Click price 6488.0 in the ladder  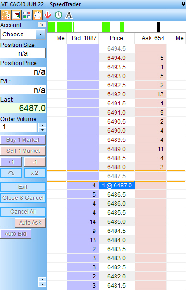coord(116,167)
